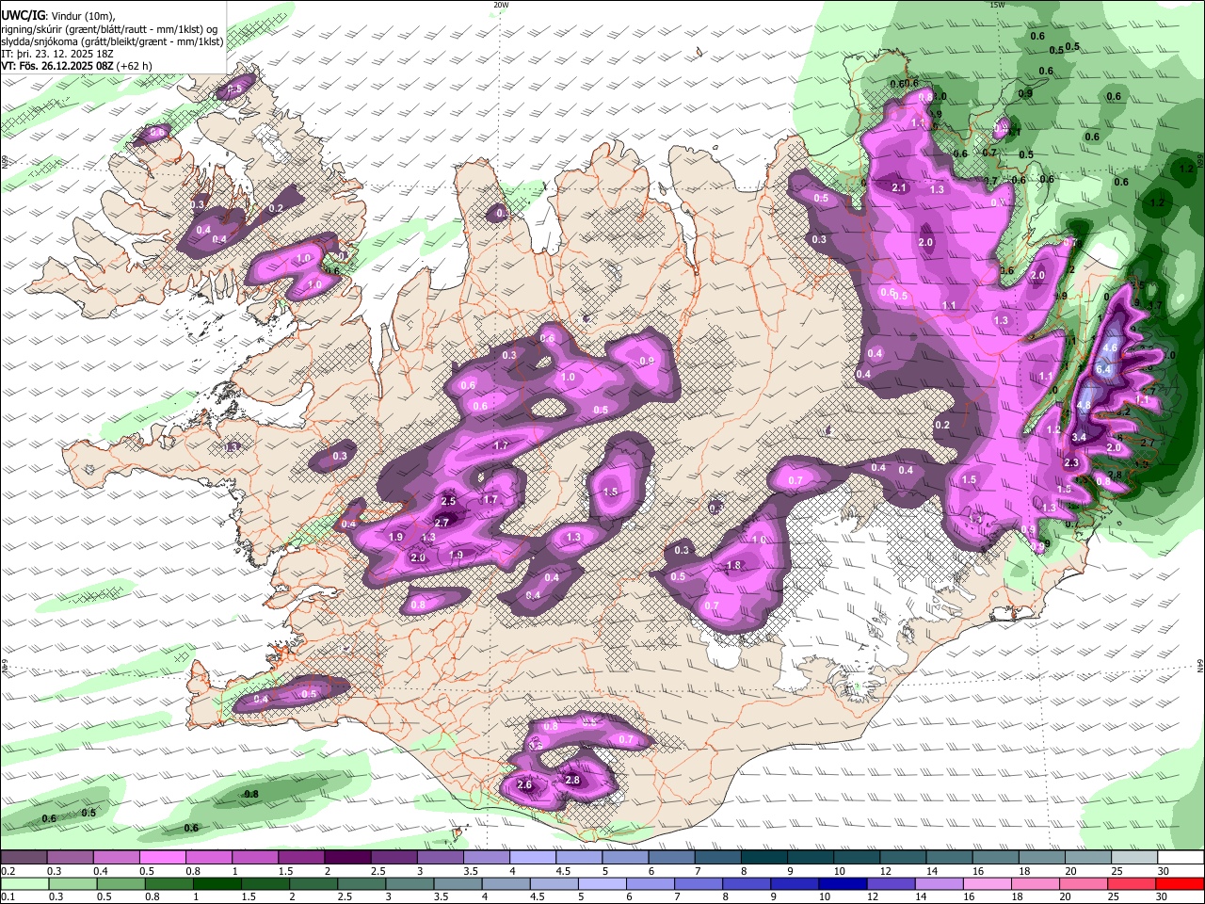Click the 3.4 precipitation value on the map
This screenshot has height=904, width=1205.
point(1079,437)
